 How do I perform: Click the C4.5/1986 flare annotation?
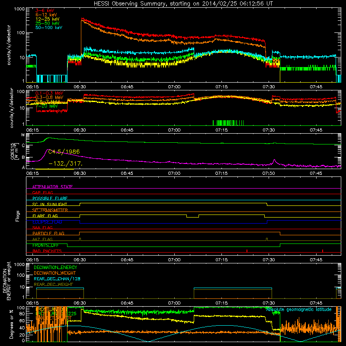click(64, 152)
